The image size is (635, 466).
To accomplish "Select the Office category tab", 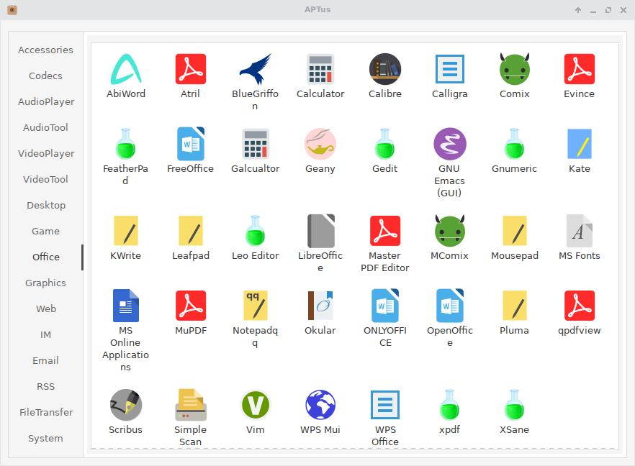I will [46, 257].
